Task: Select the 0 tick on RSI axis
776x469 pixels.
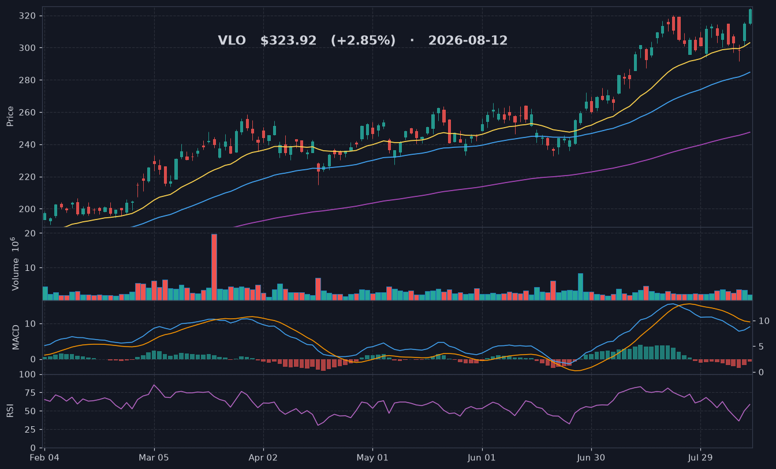Action: coord(34,448)
